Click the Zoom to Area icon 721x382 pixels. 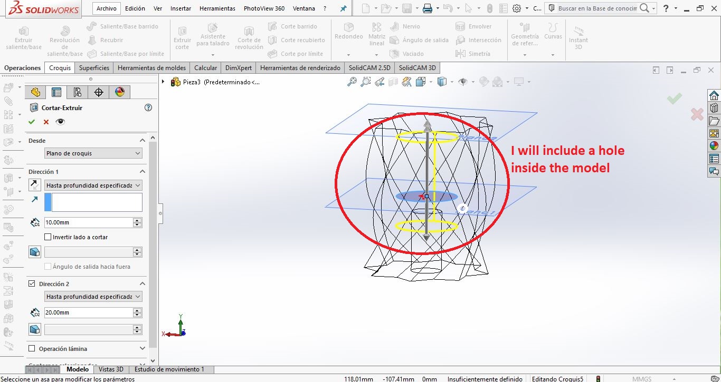click(x=365, y=82)
